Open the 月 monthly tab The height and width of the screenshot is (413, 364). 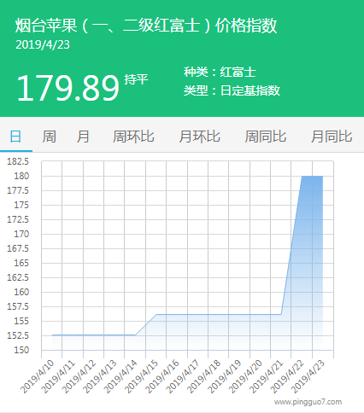tap(83, 137)
